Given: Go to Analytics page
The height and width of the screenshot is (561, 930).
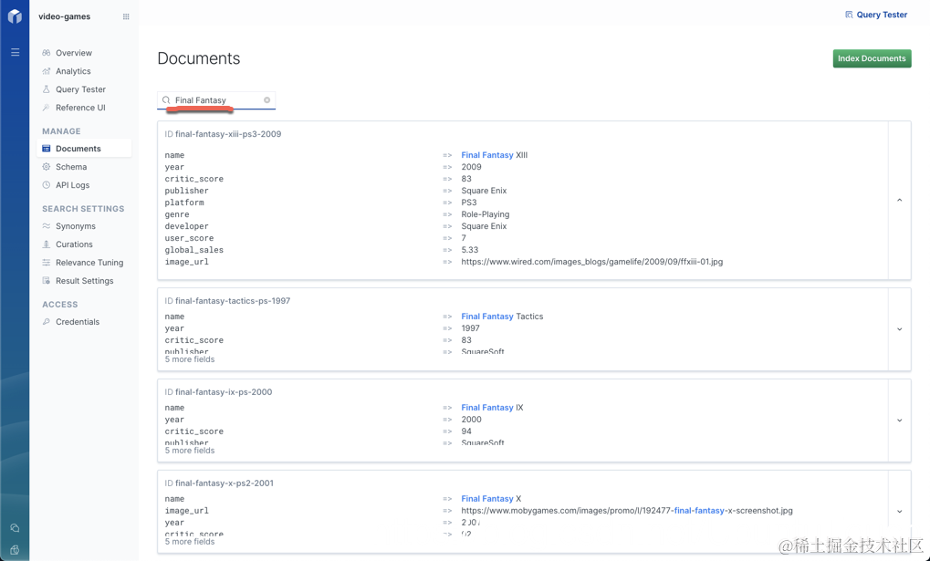Looking at the screenshot, I should click(x=73, y=71).
